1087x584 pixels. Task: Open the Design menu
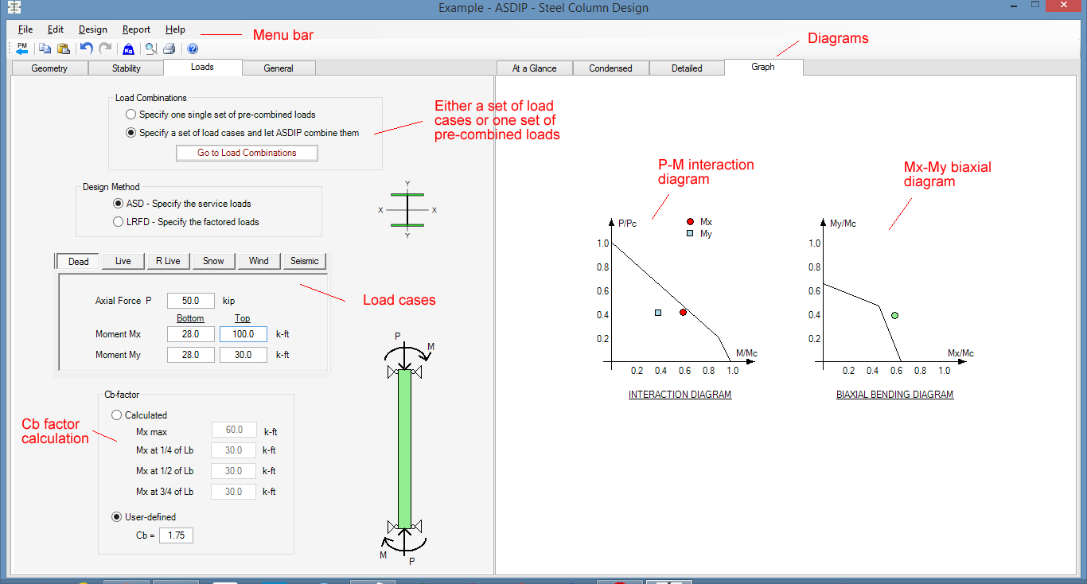(x=93, y=29)
